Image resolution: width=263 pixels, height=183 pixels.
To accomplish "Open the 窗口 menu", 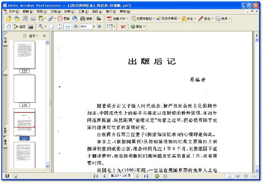I will [x=111, y=11].
